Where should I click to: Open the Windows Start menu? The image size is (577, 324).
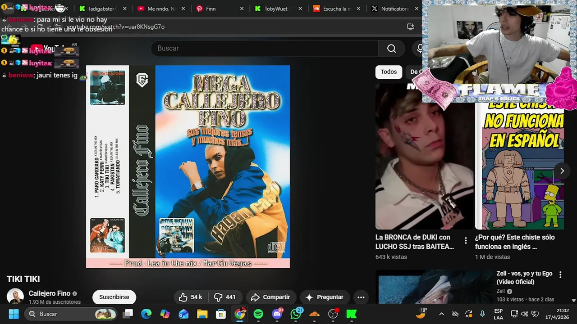point(14,314)
